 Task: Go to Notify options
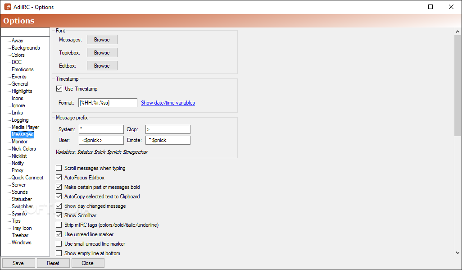tap(18, 163)
